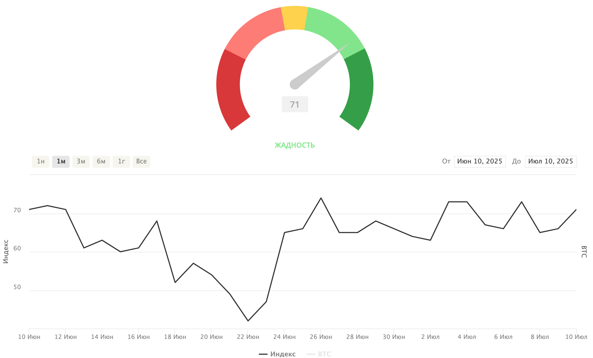Screen dimensions: 593x358
Task: Open the До end date field
Action: coord(550,162)
